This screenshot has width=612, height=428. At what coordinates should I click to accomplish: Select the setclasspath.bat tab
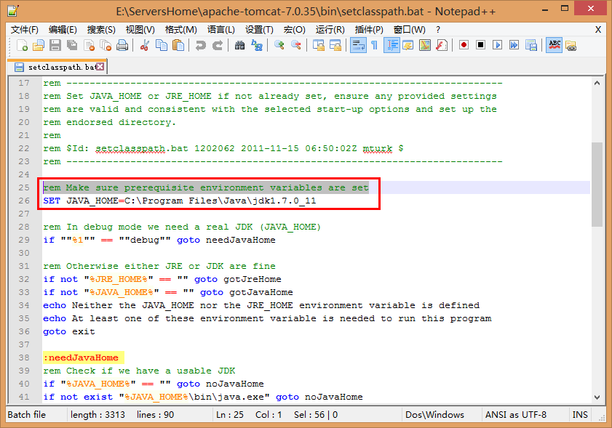[57, 67]
